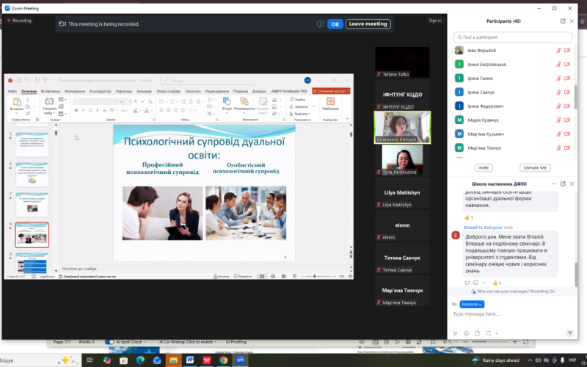Toggle microphone icon for Ірина Галюк
This screenshot has height=367, width=587.
click(558, 79)
